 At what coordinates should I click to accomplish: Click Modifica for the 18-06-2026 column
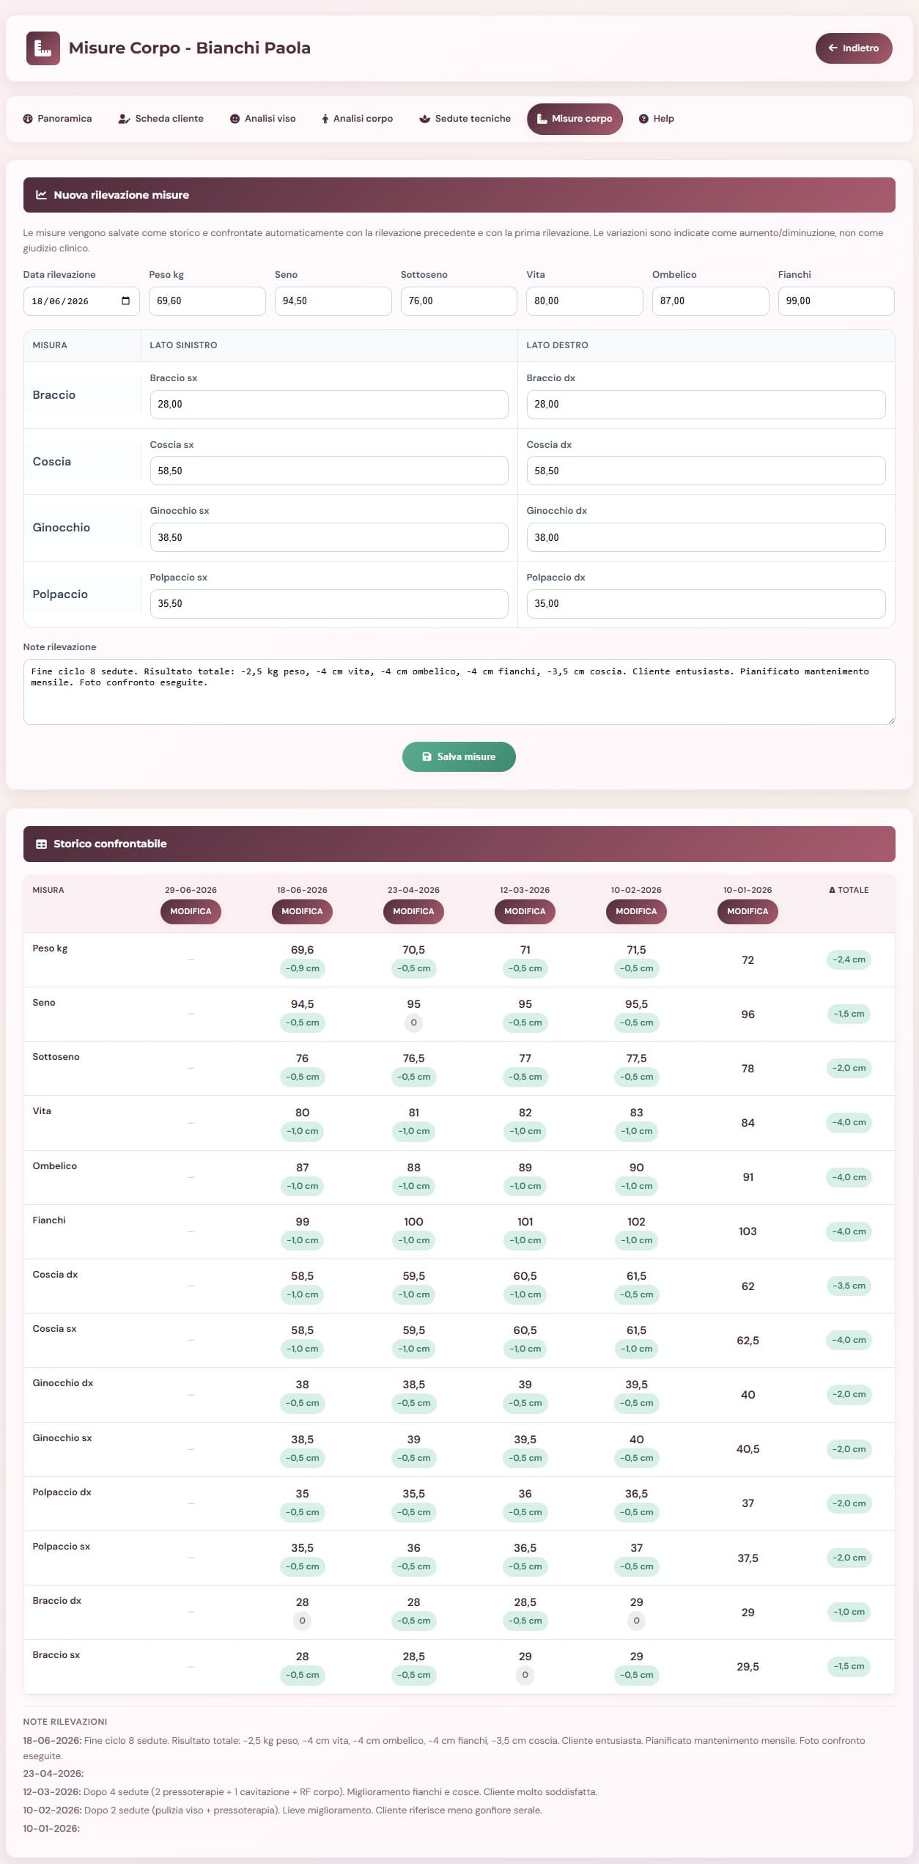(302, 912)
